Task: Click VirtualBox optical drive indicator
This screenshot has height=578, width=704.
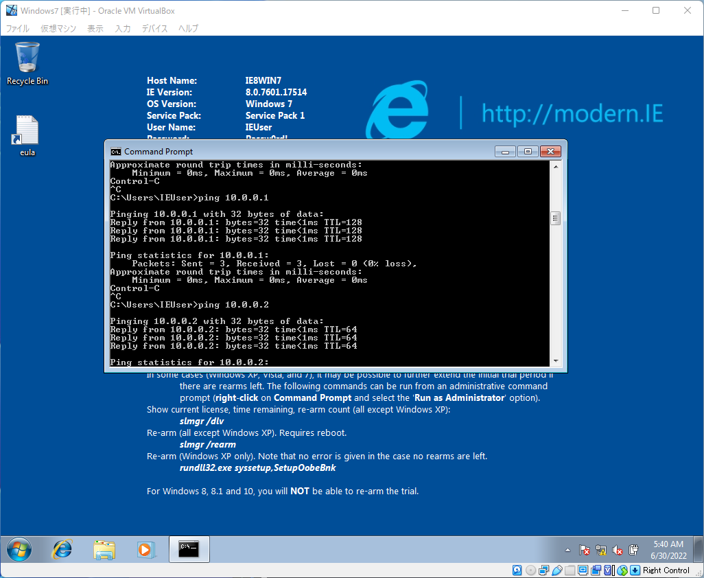Action: coord(530,570)
